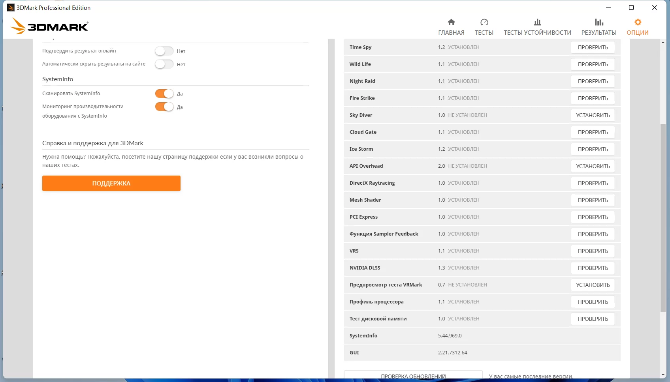Click ПРОВЕРИТЬ for VRS
The image size is (670, 382).
pos(593,251)
